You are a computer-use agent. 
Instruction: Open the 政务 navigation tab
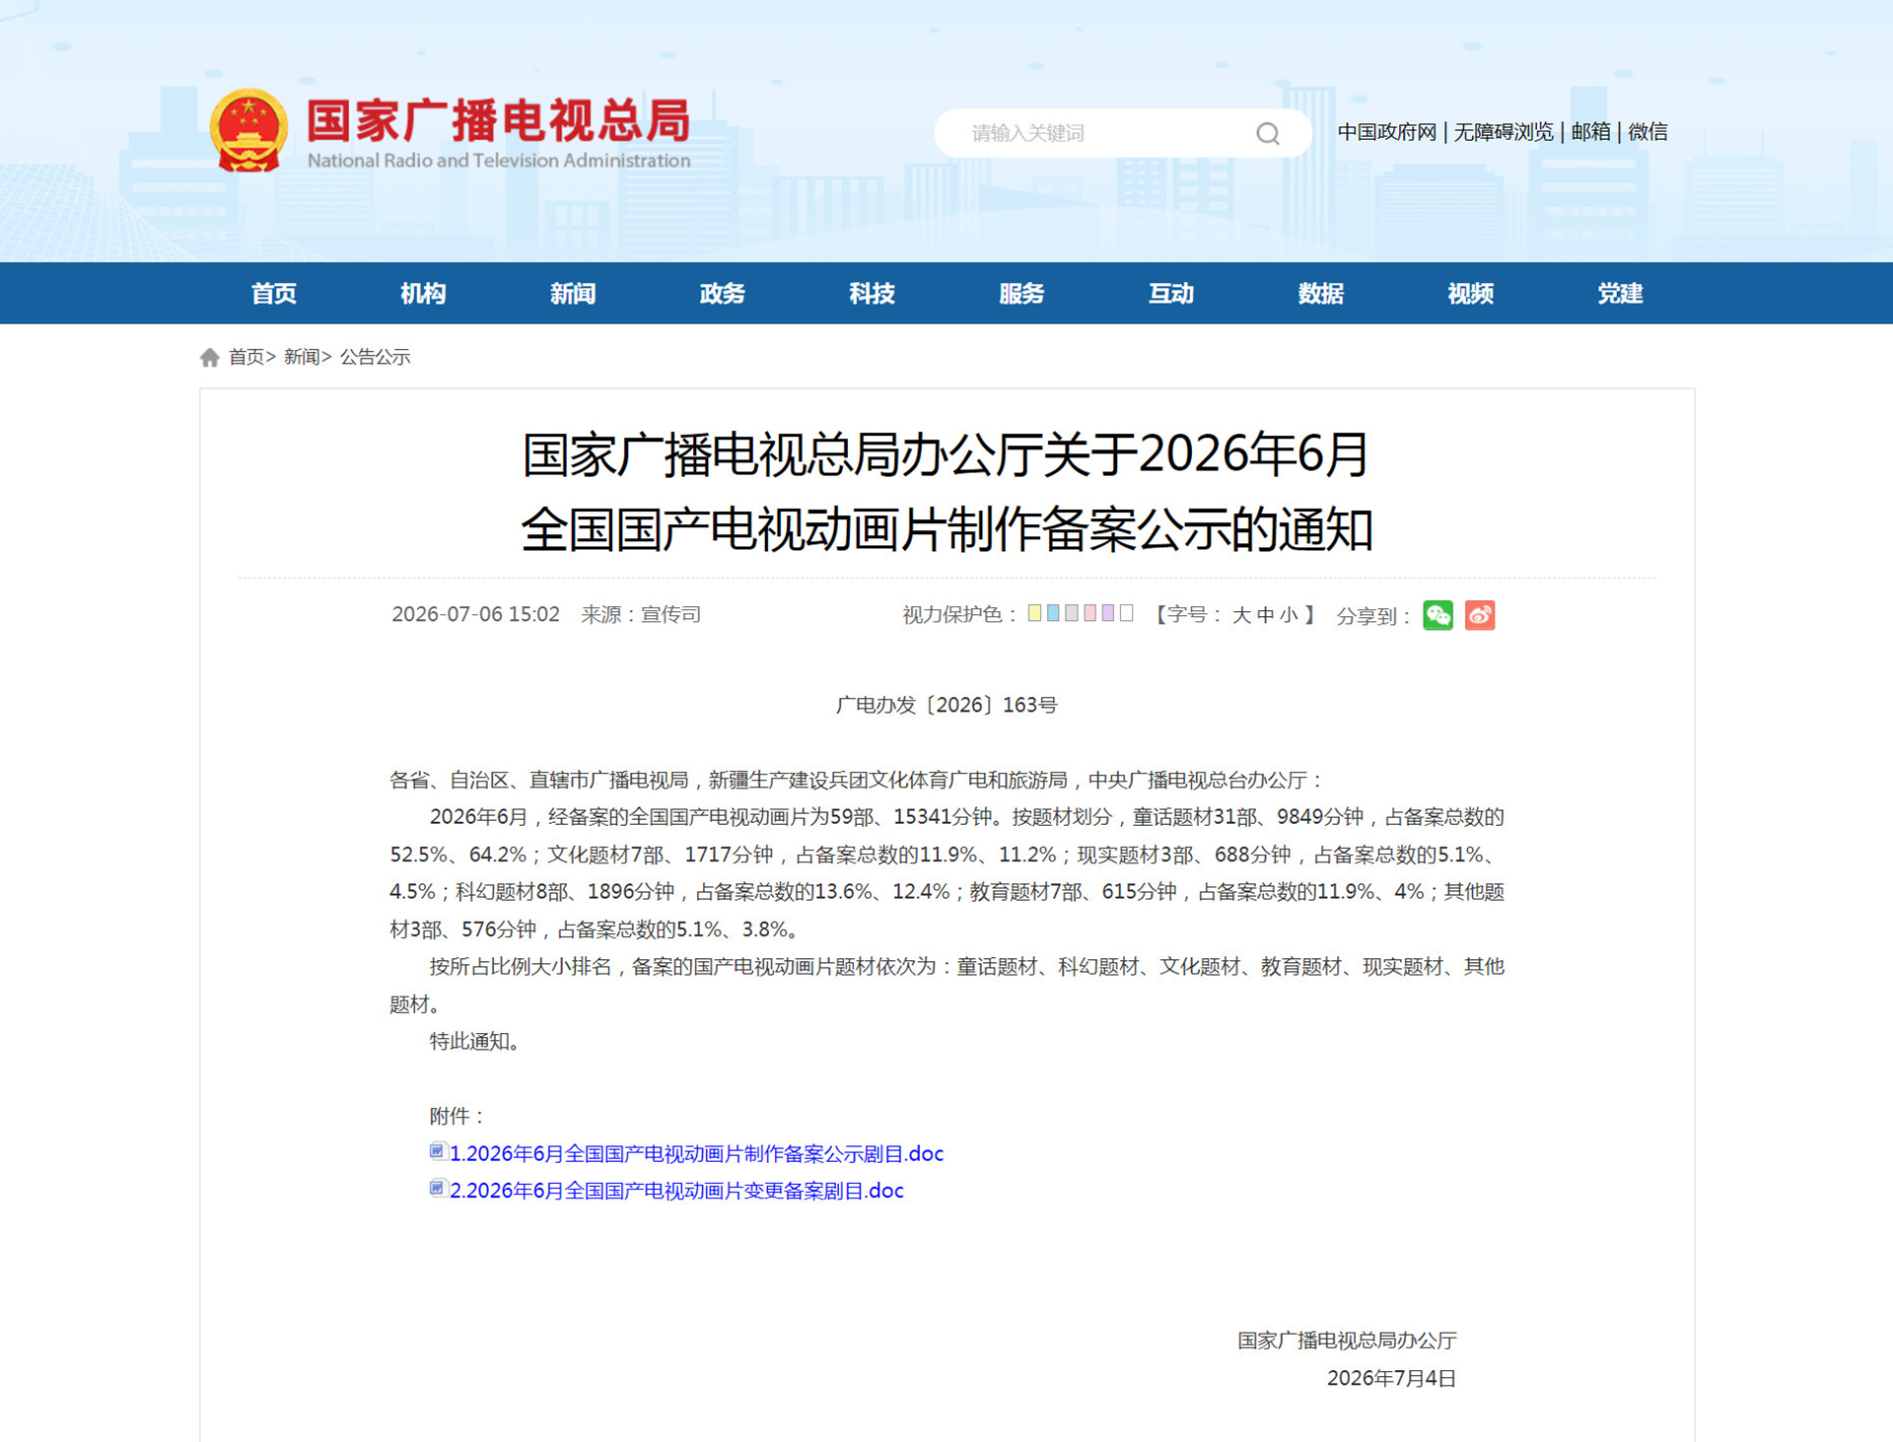[723, 293]
